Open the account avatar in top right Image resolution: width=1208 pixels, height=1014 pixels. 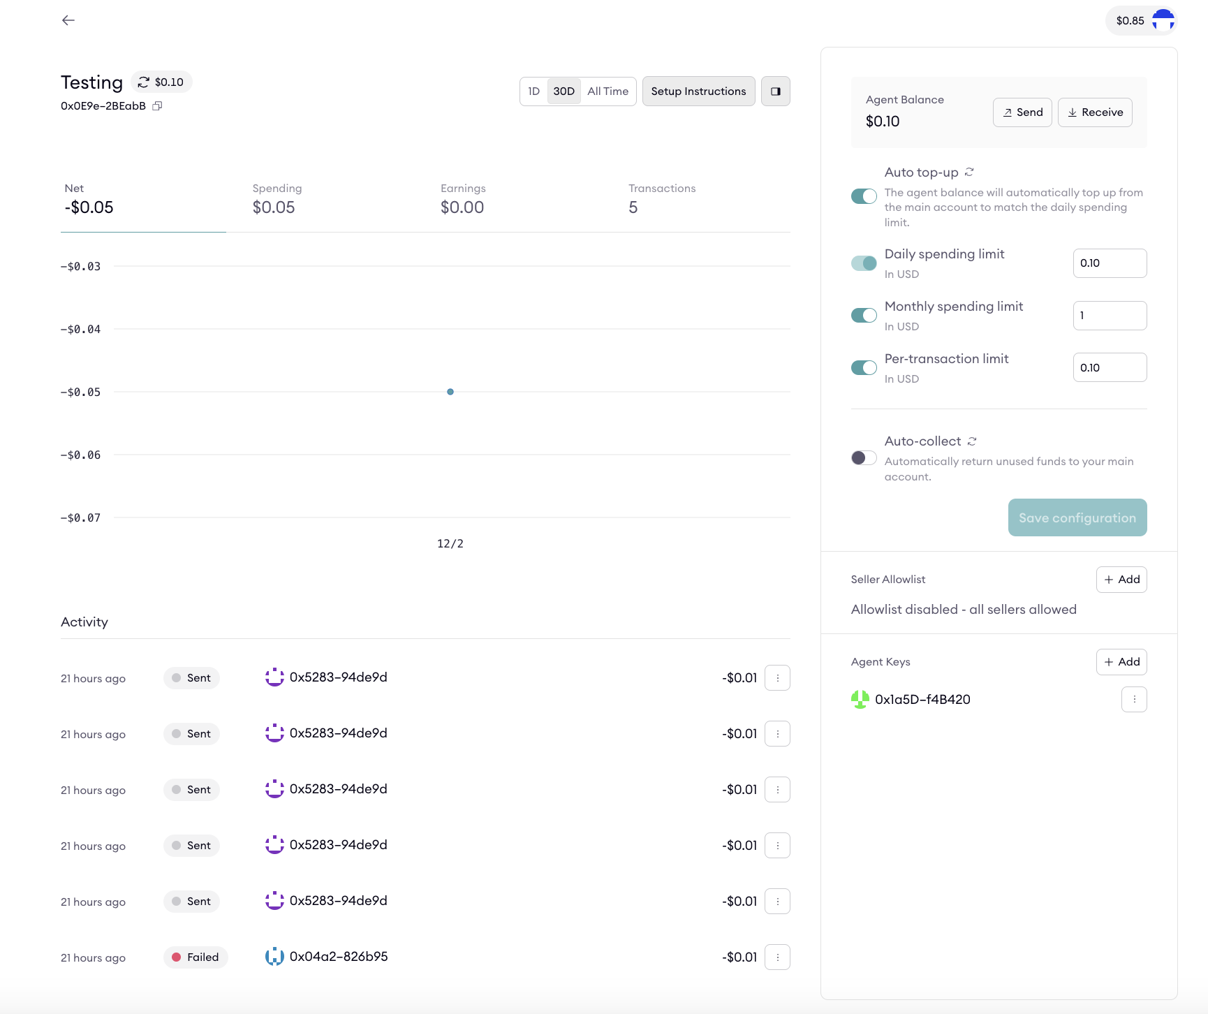1163,20
